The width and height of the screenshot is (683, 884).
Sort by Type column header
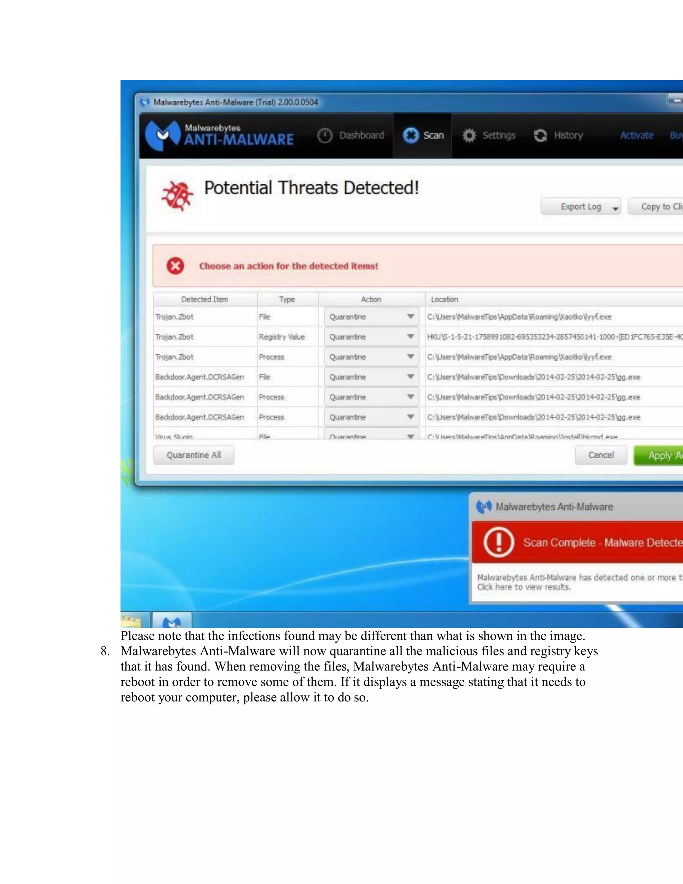[x=287, y=300]
